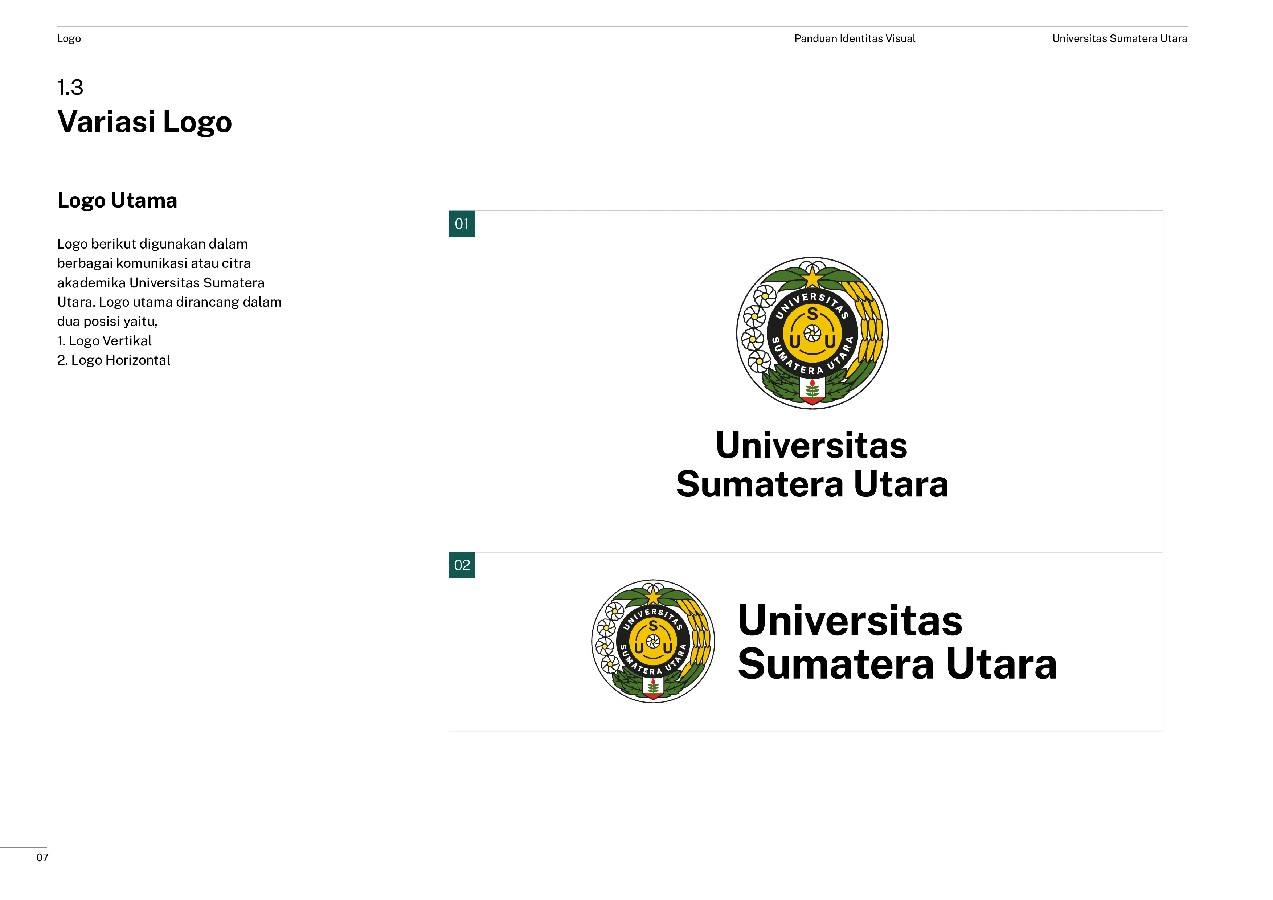1273x900 pixels.
Task: Click the green 02 label badge
Action: (461, 565)
